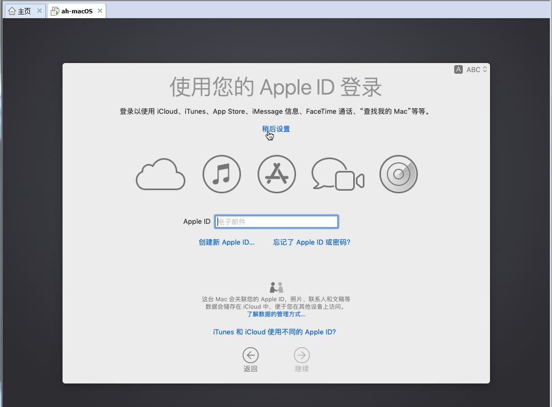Choose 稍后设置 to skip sign-in
The image size is (552, 407).
coord(276,129)
